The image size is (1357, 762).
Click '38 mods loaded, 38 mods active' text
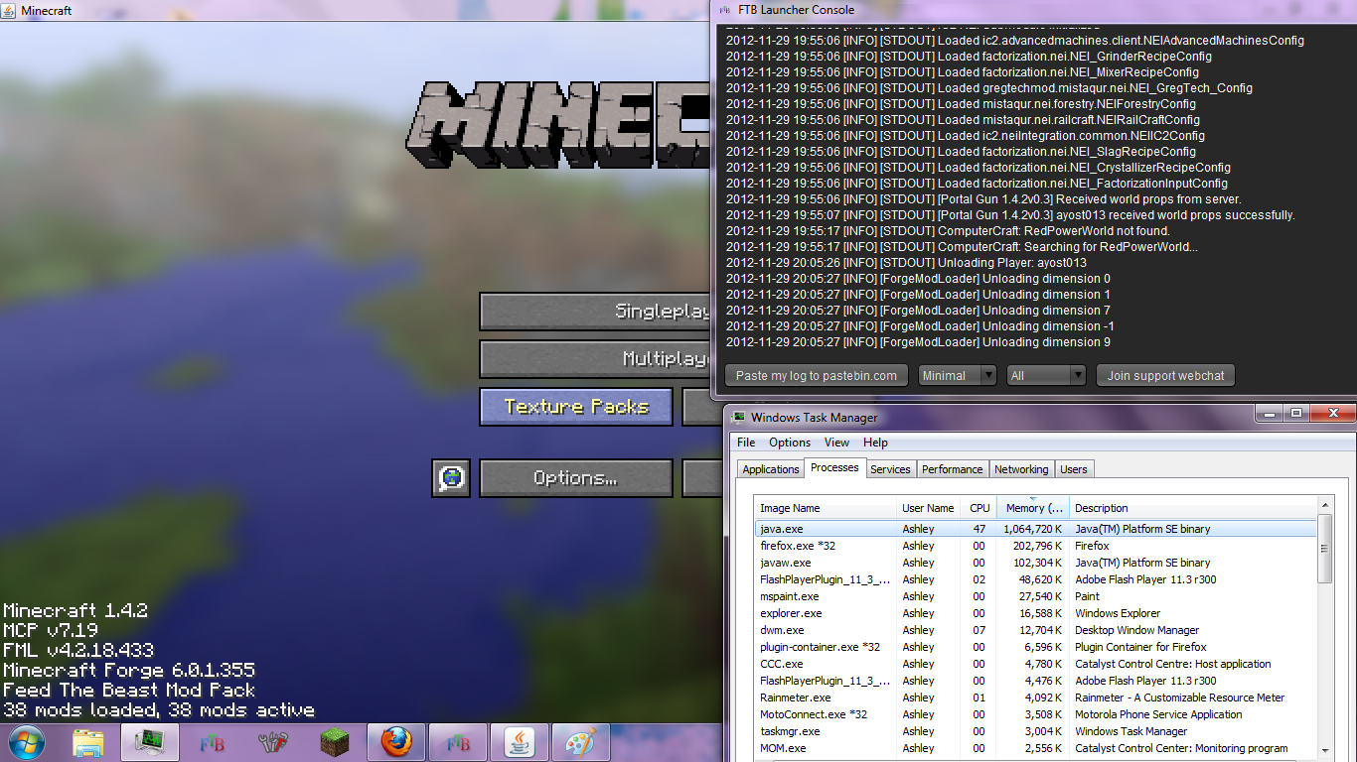[x=159, y=710]
